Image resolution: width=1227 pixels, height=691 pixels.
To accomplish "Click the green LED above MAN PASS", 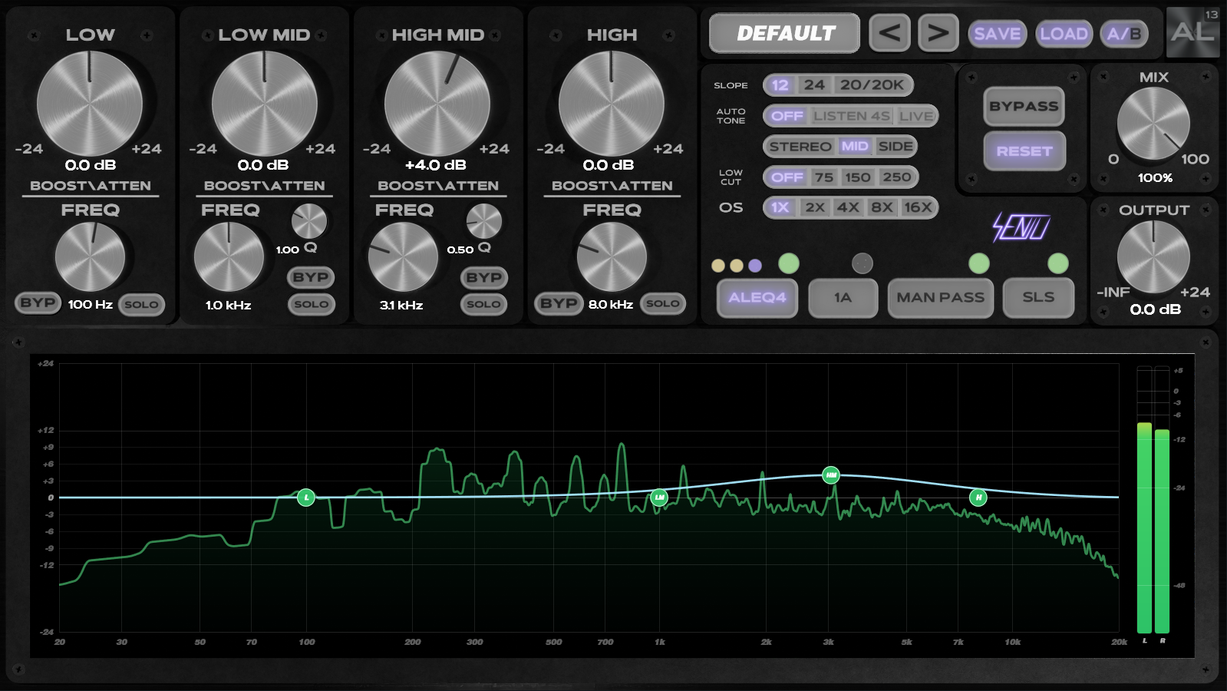I will (979, 263).
